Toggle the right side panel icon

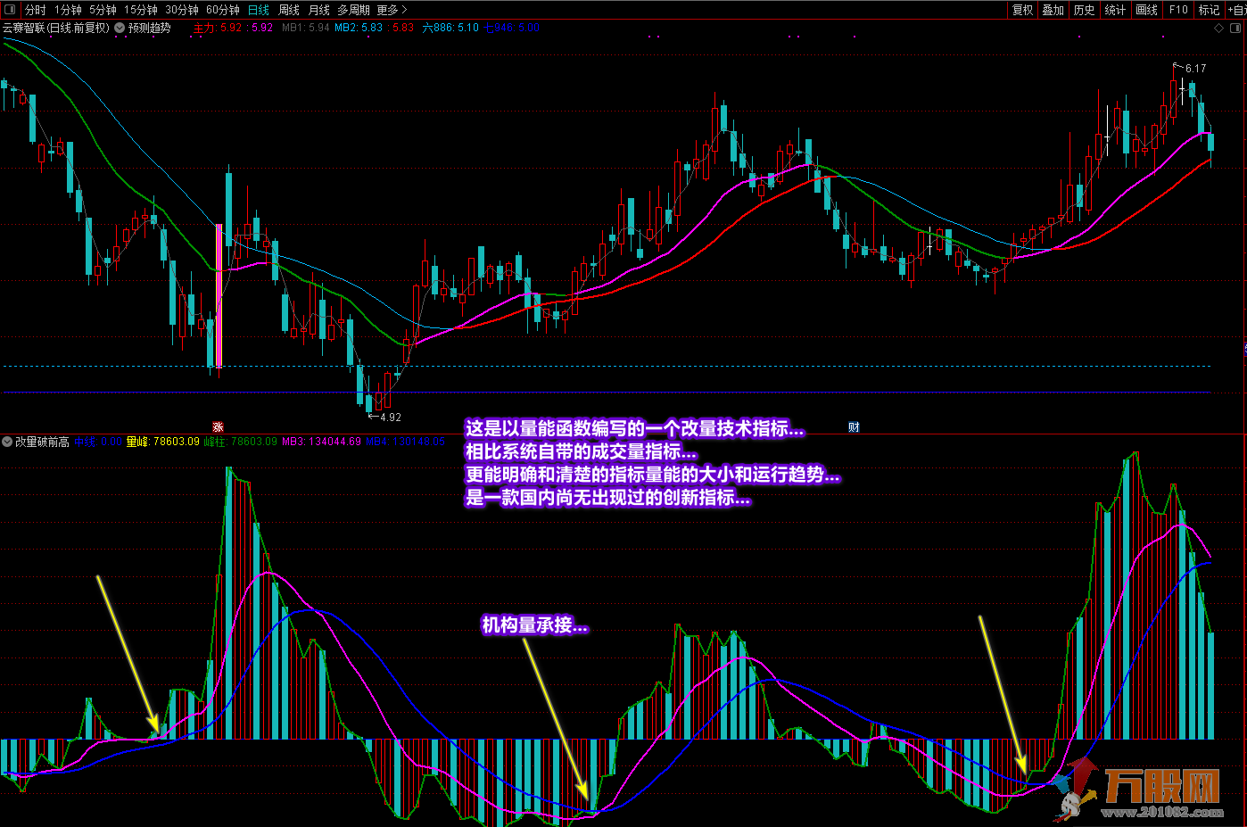pyautogui.click(x=1237, y=29)
